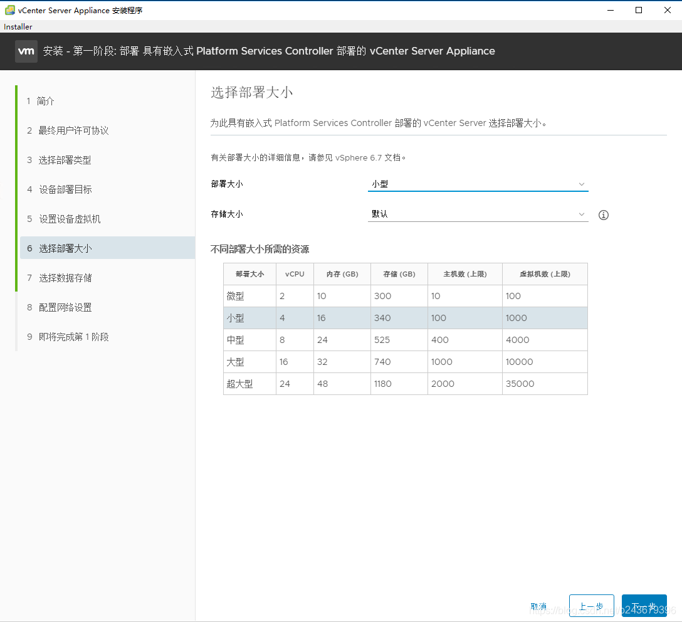682x622 pixels.
Task: Go to step 2 最终用户许可协议
Action: [68, 130]
